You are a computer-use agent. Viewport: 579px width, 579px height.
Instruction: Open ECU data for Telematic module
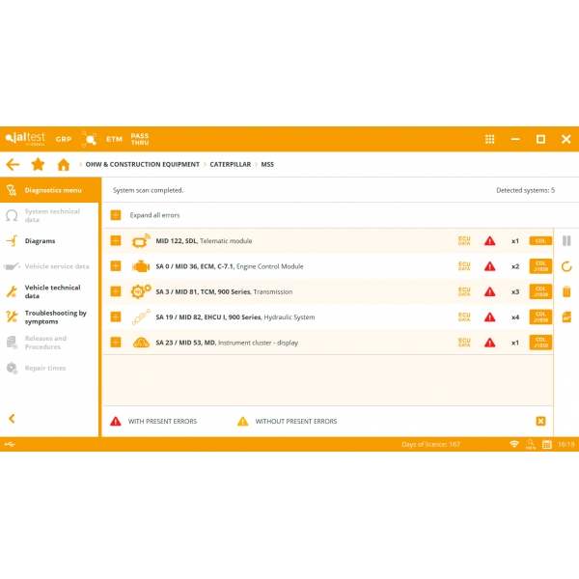465,240
